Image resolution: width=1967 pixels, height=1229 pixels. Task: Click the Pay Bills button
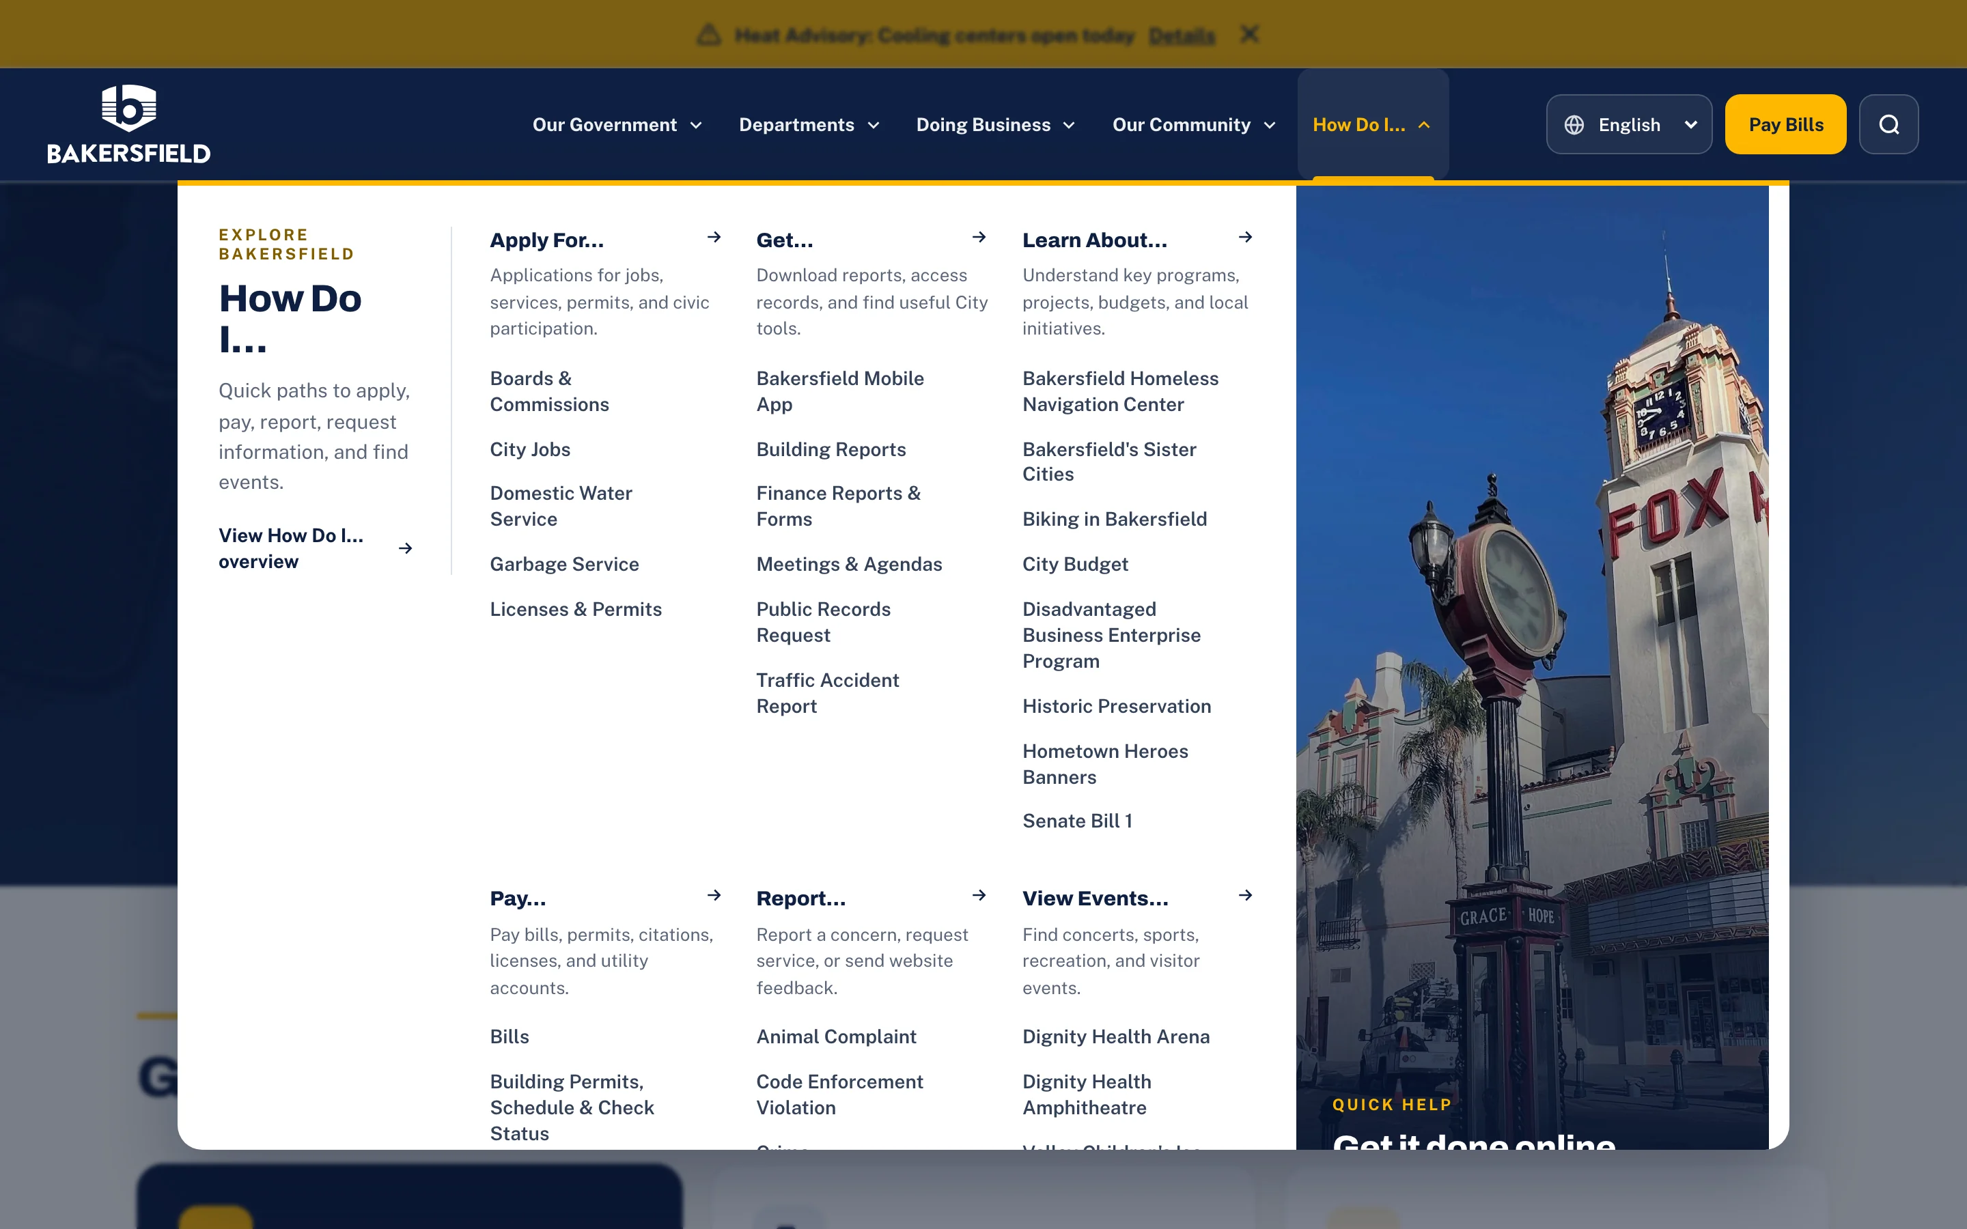1786,124
